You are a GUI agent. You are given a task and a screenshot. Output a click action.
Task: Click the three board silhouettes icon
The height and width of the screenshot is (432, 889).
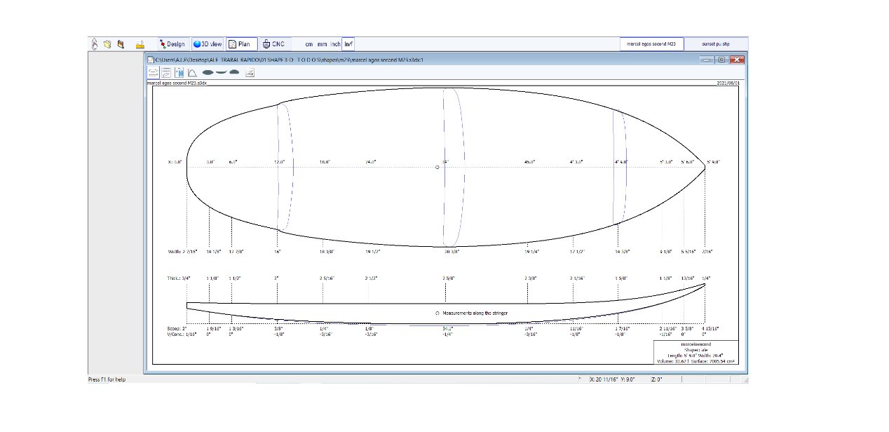tap(221, 72)
